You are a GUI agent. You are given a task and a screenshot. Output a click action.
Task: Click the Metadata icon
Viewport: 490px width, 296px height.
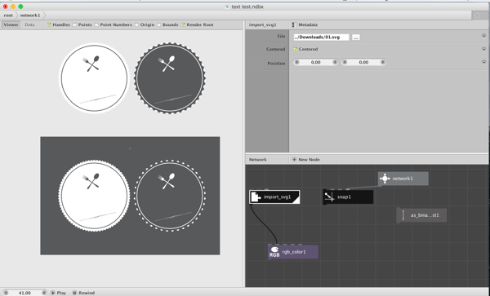click(x=294, y=24)
